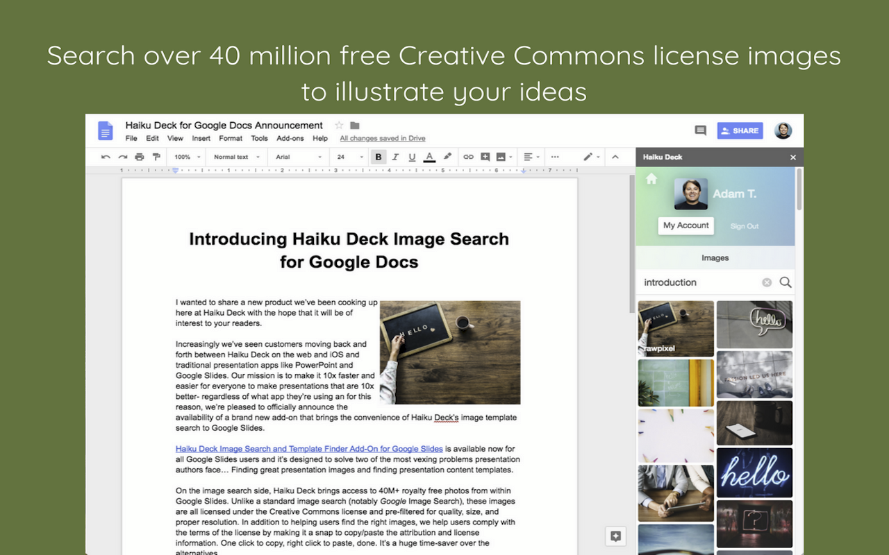Open the comments history icon
The image size is (889, 555).
700,130
